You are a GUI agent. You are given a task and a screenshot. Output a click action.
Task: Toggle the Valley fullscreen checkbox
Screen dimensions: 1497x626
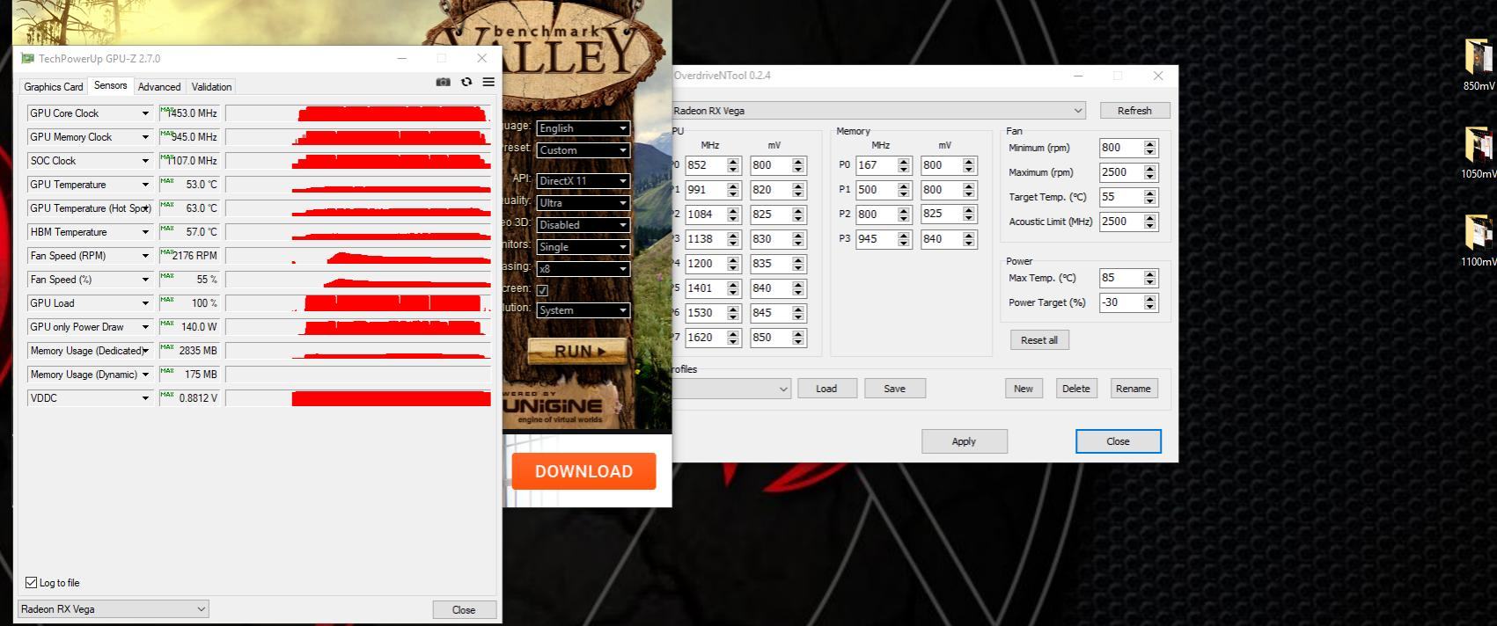point(542,290)
